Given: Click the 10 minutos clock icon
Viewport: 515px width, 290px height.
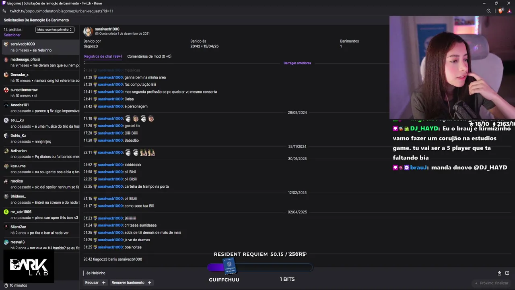Looking at the screenshot, I should point(6,286).
